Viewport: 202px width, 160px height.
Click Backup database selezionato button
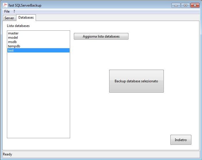tap(136, 81)
